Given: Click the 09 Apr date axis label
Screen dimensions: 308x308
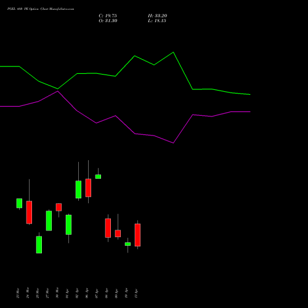Looking at the screenshot, I should [116, 293].
